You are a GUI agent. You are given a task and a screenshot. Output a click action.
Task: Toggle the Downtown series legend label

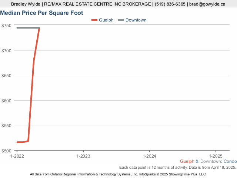136,20
